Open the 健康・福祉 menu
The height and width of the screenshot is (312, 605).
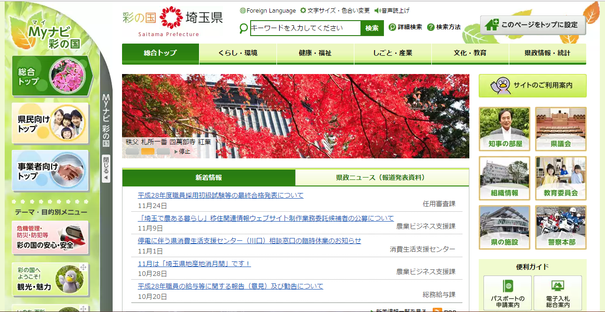pyautogui.click(x=315, y=53)
